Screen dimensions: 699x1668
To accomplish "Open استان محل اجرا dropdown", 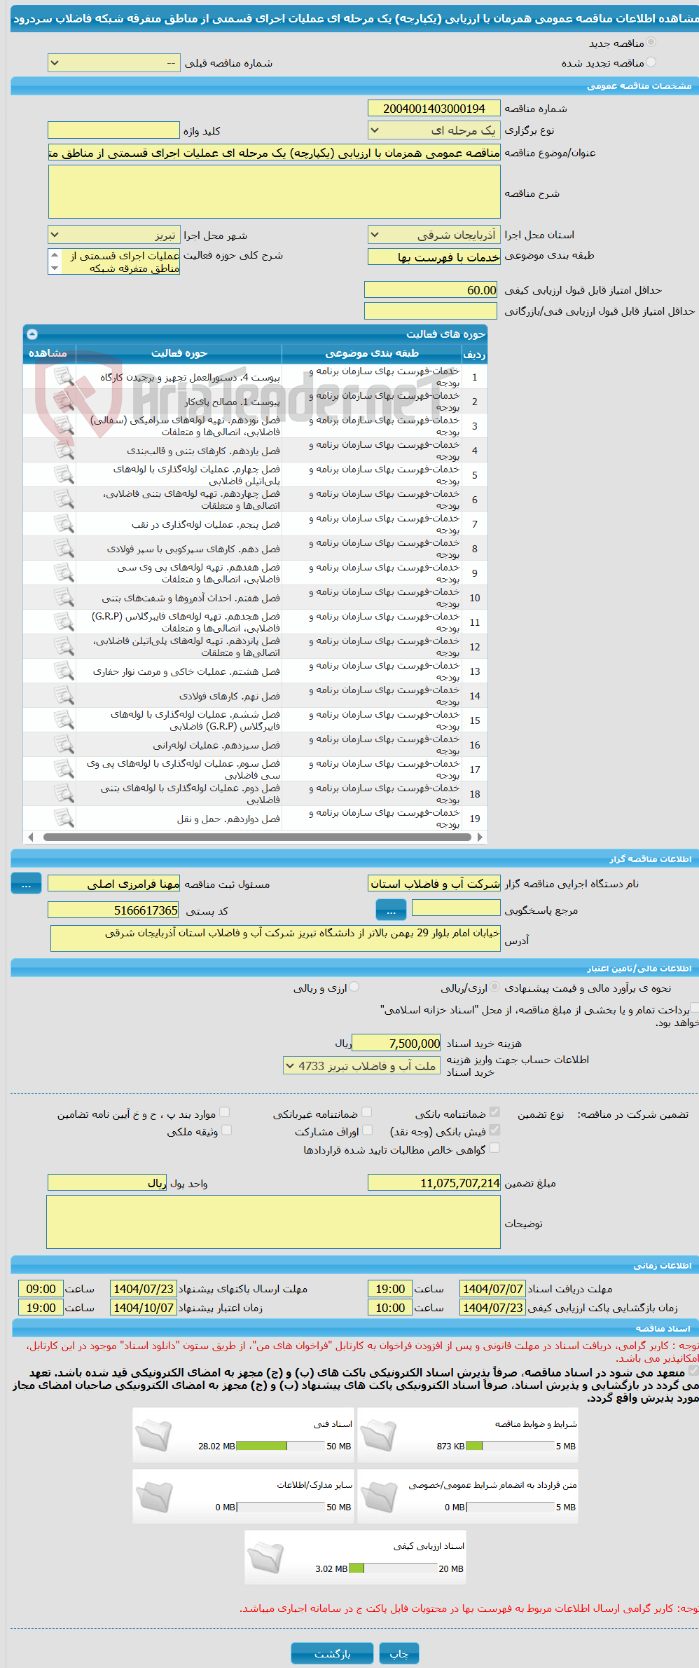I will pyautogui.click(x=434, y=235).
